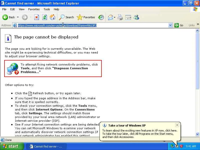
Task: Click the balloon's info icon
Action: coord(104,125)
